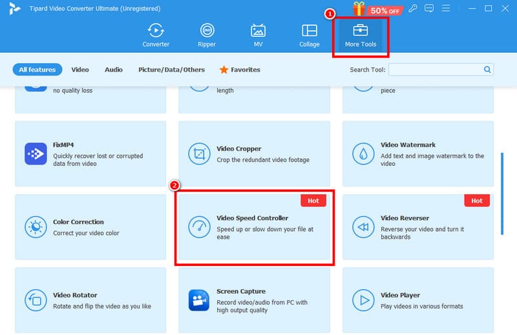The width and height of the screenshot is (517, 335).
Task: Click the Tipard app logo
Action: pyautogui.click(x=14, y=8)
